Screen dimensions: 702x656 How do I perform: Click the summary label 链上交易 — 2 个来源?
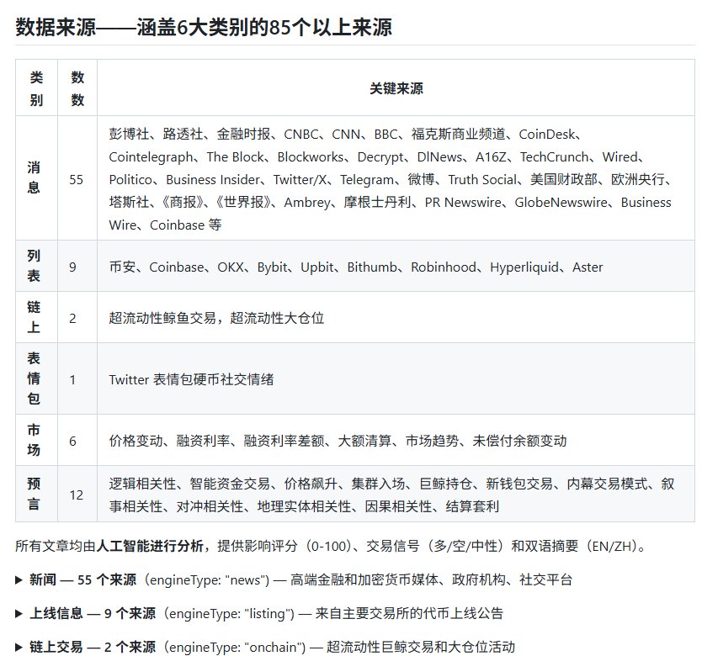(x=93, y=647)
